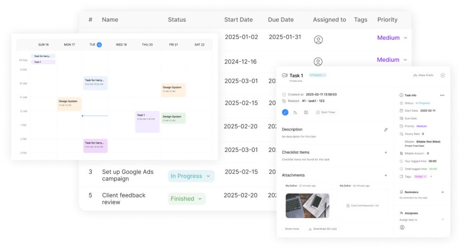
Task: Click the blue checkmark complete icon
Action: (285, 112)
